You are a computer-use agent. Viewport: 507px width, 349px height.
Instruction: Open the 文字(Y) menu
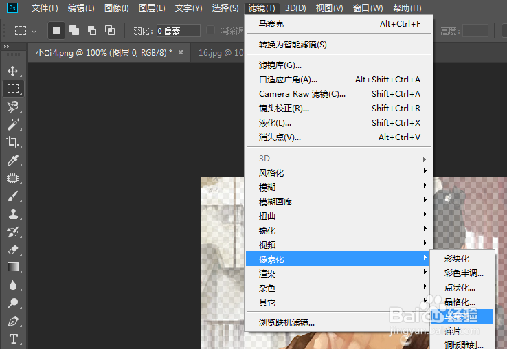188,8
